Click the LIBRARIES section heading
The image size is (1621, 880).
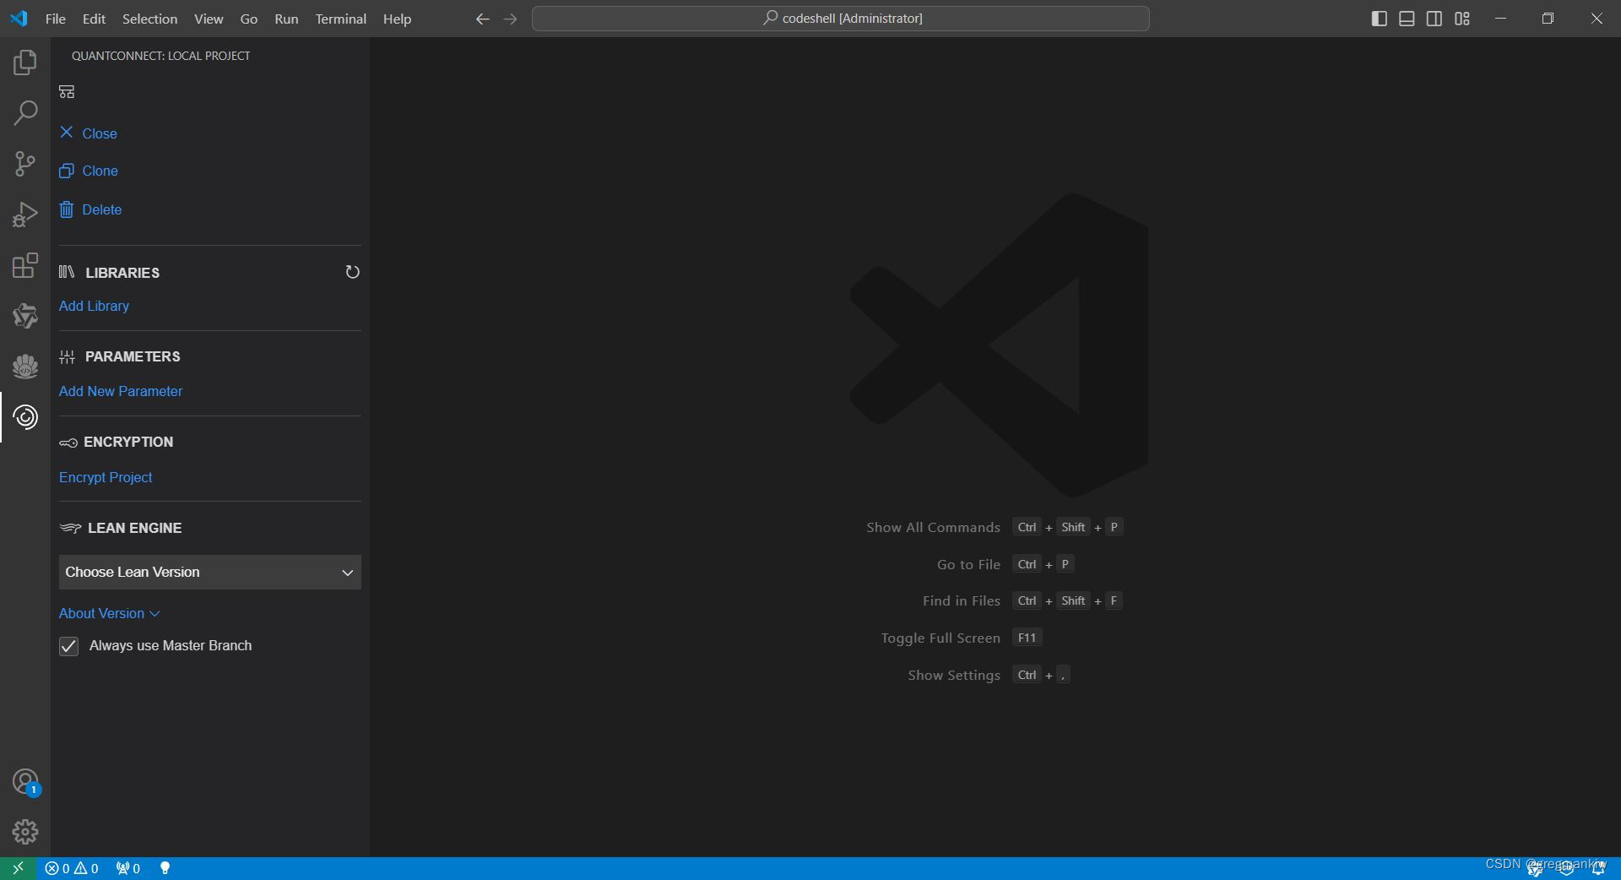coord(122,273)
